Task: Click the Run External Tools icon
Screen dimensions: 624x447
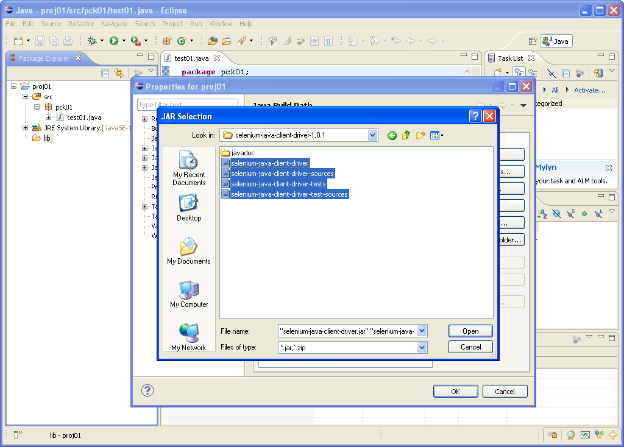Action: click(x=136, y=41)
